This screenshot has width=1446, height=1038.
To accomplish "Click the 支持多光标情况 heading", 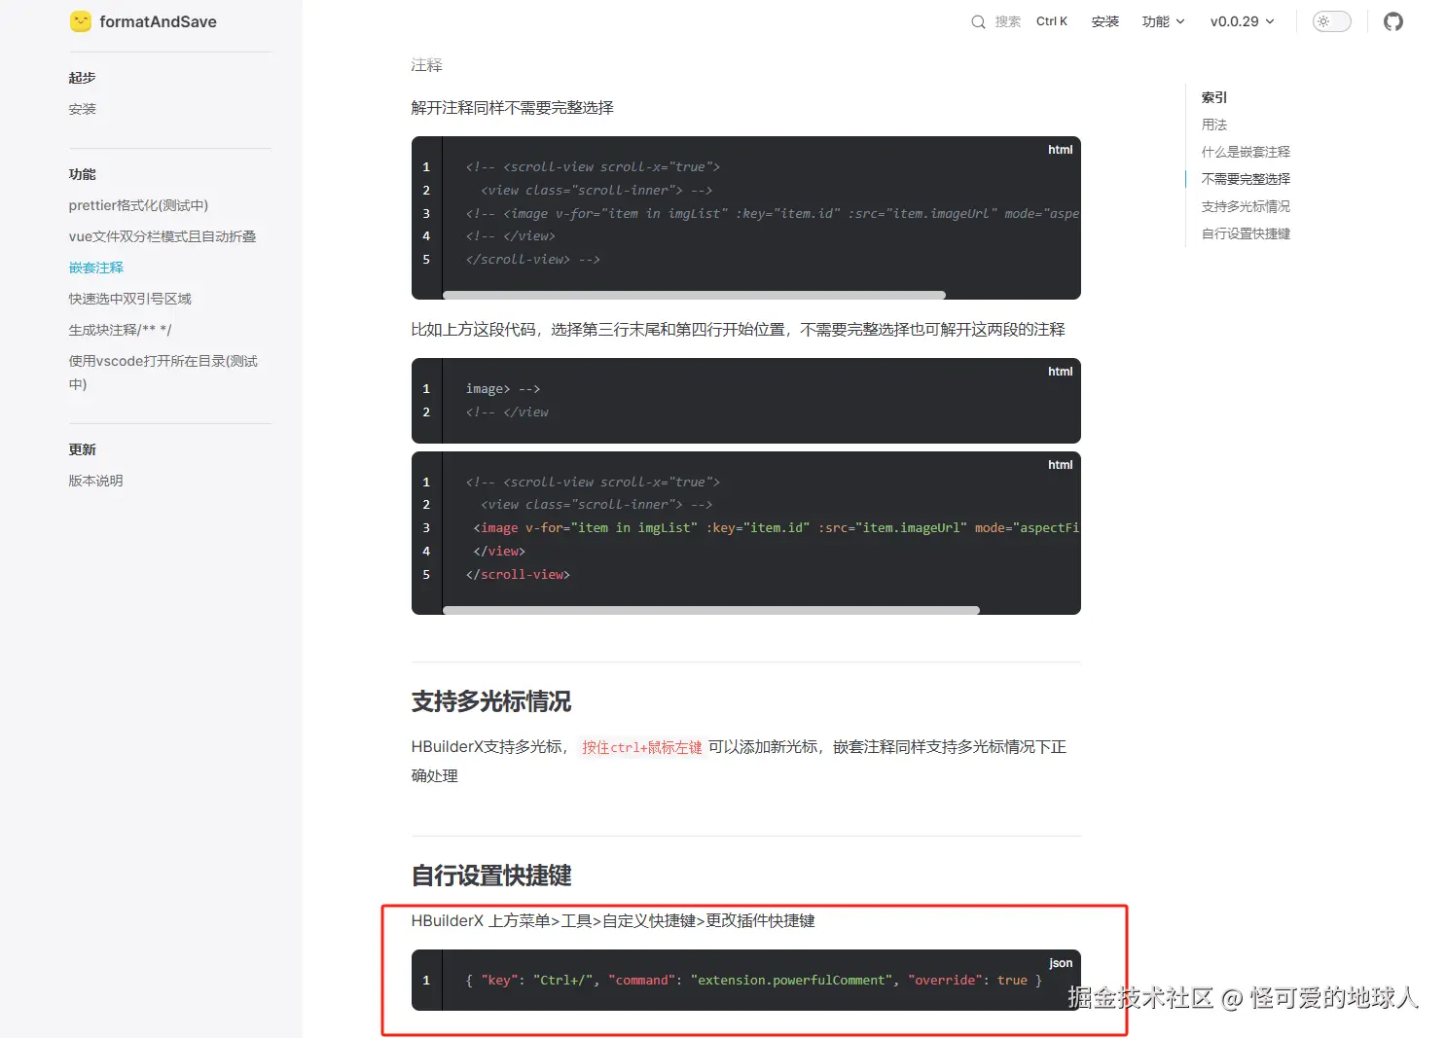I will point(491,701).
